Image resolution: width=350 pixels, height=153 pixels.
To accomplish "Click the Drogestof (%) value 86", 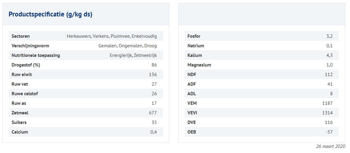I will (x=154, y=65).
